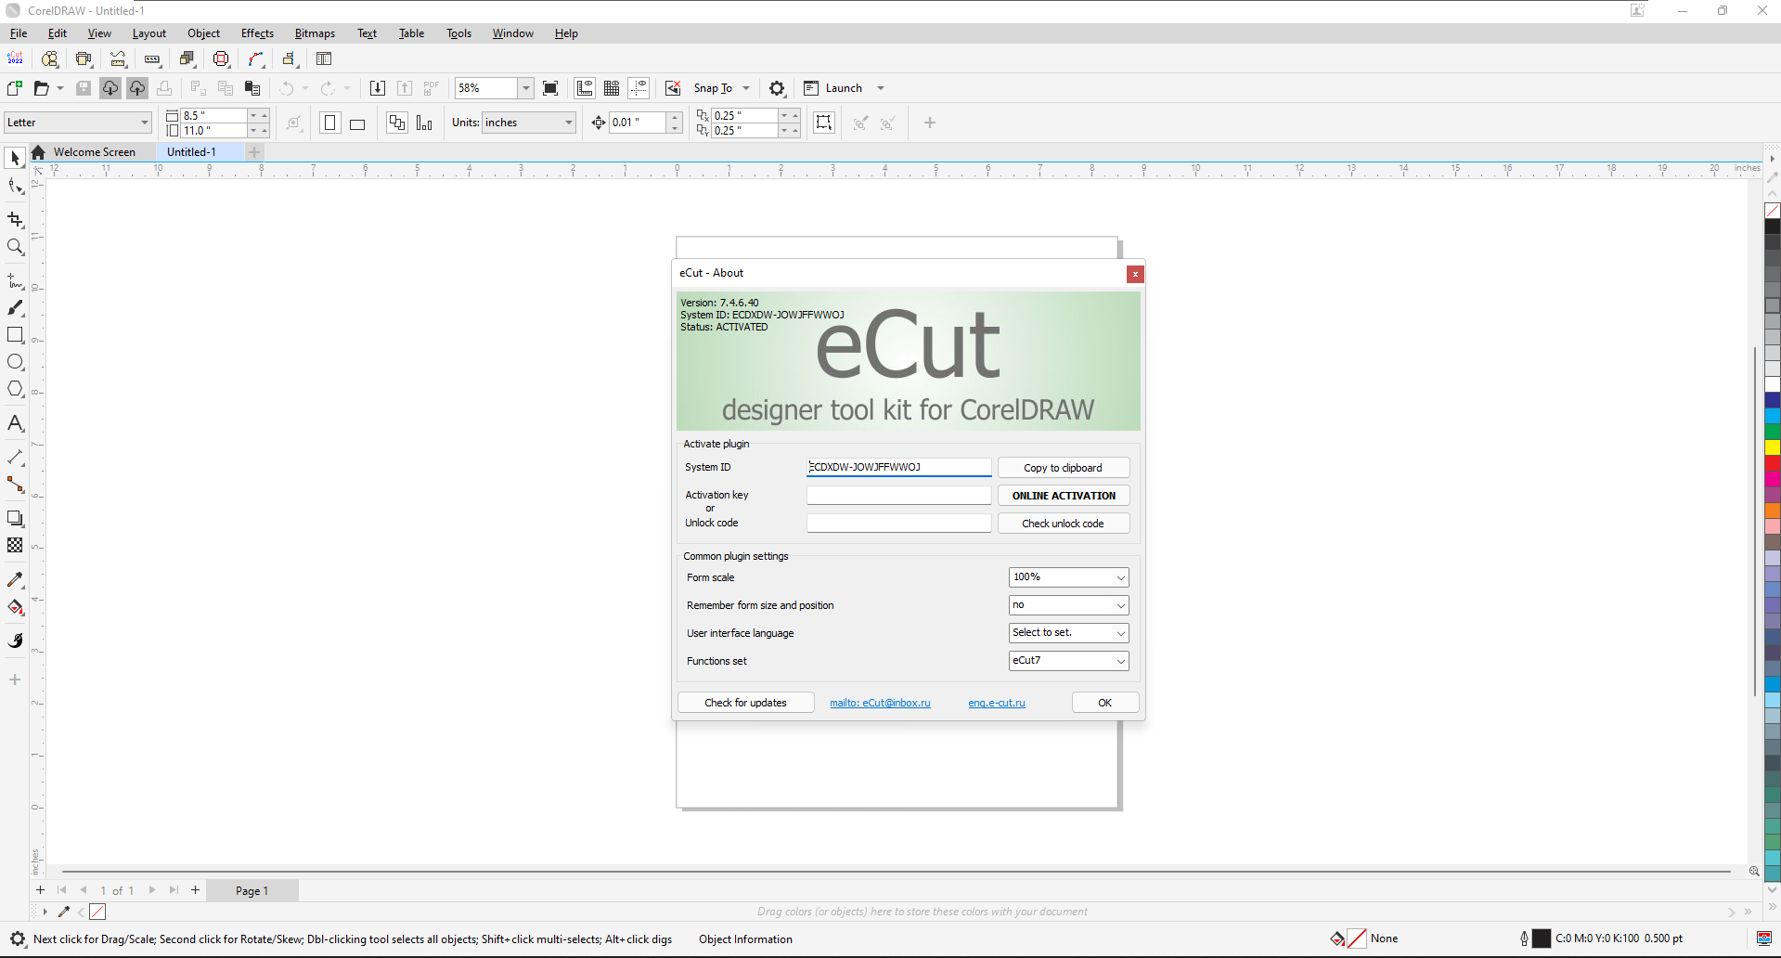
Task: Open User interface language dropdown
Action: tap(1120, 633)
